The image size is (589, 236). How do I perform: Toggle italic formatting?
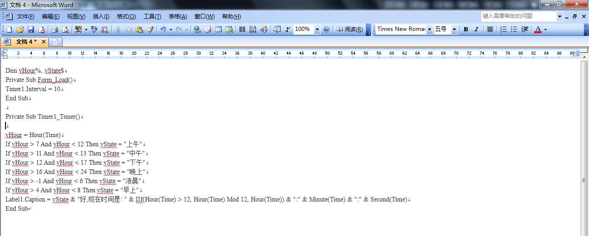coord(476,29)
